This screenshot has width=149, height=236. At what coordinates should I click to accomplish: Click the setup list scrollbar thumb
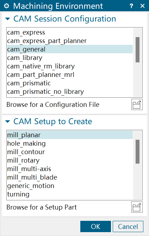pyautogui.click(x=137, y=152)
